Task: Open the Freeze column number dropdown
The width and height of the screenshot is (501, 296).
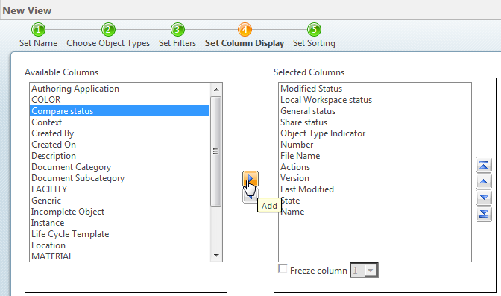Action: click(364, 271)
